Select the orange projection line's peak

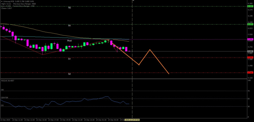[150, 50]
